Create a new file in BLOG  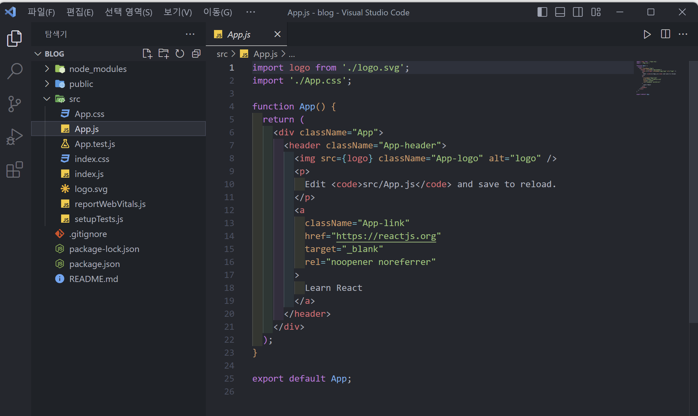pyautogui.click(x=147, y=54)
